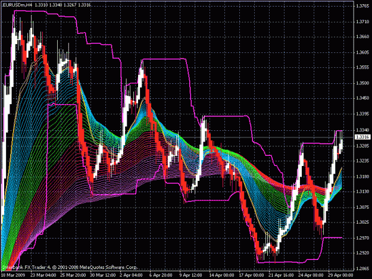The height and width of the screenshot is (279, 372).
Task: Click the 18 Mar 2009 date label
Action: [13, 275]
